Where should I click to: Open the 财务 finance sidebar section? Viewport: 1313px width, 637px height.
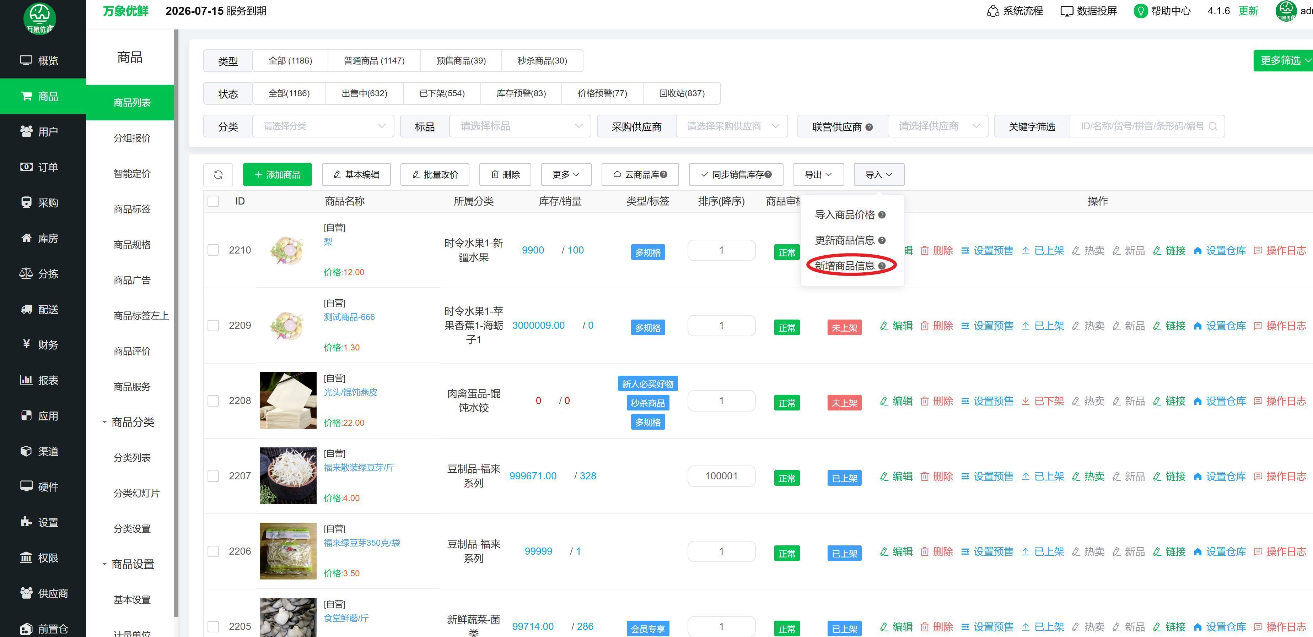[43, 345]
